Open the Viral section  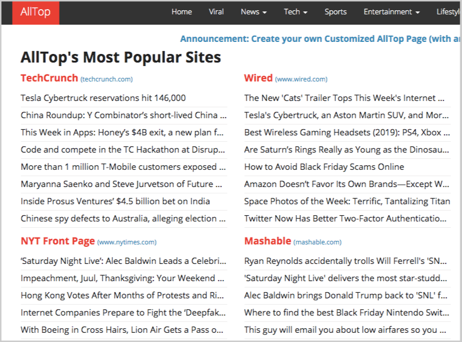(216, 12)
